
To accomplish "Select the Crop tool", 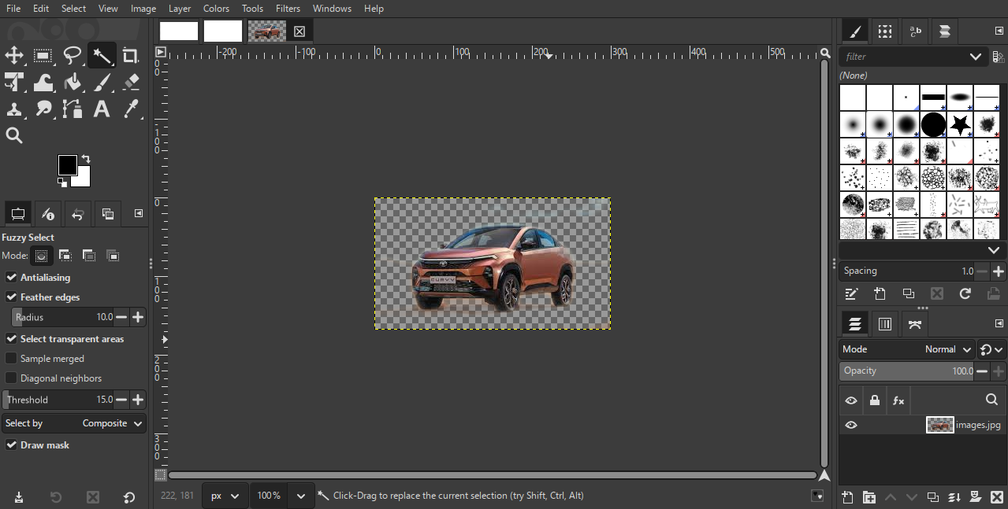I will [x=131, y=56].
